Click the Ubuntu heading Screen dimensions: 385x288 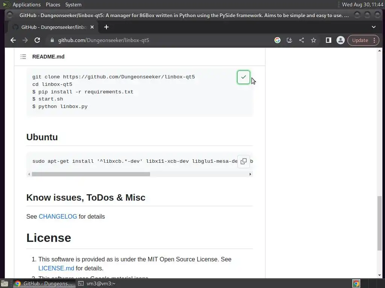click(42, 137)
